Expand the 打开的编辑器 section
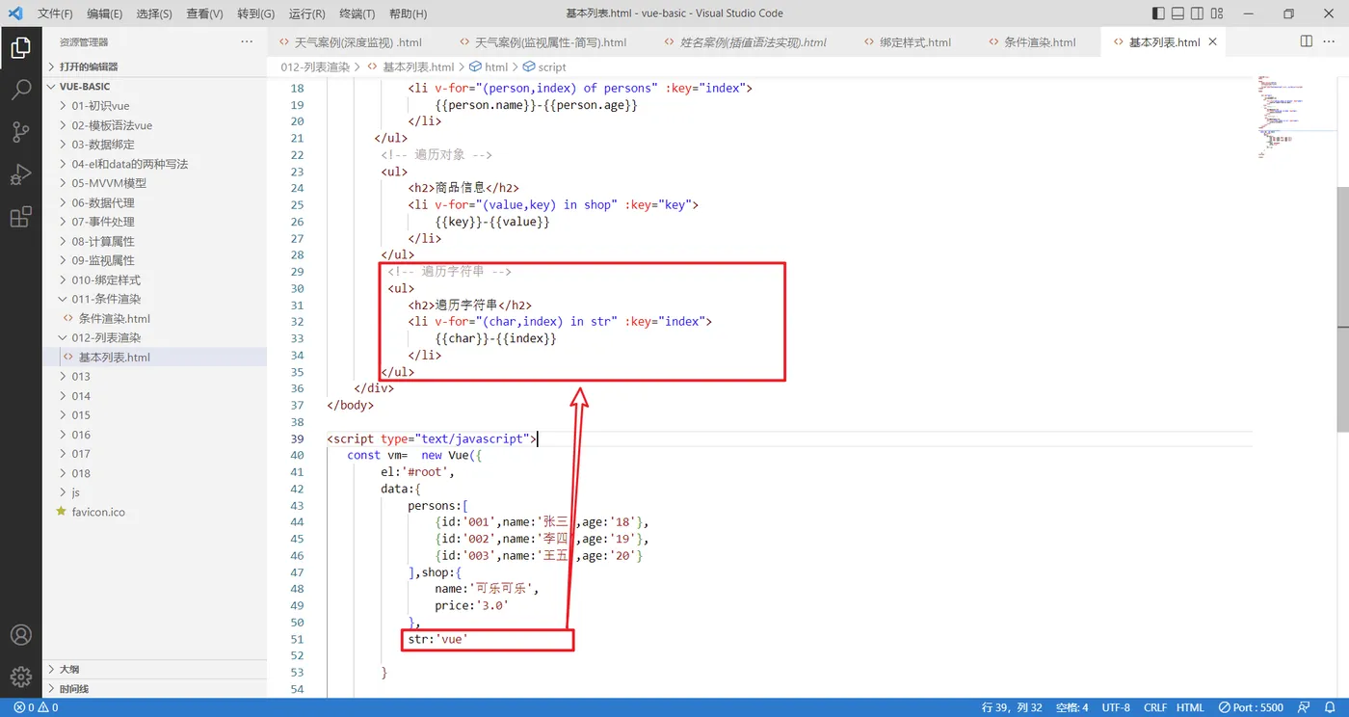This screenshot has width=1349, height=717. (154, 66)
